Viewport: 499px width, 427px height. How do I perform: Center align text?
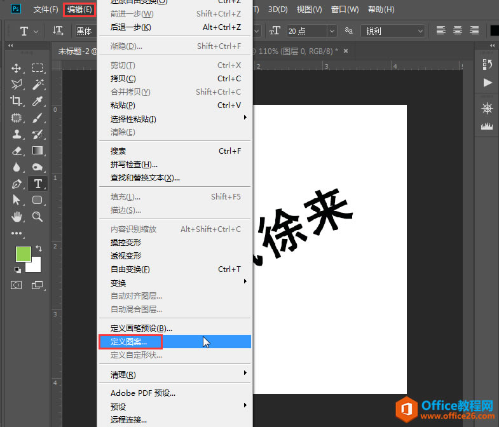pyautogui.click(x=458, y=30)
